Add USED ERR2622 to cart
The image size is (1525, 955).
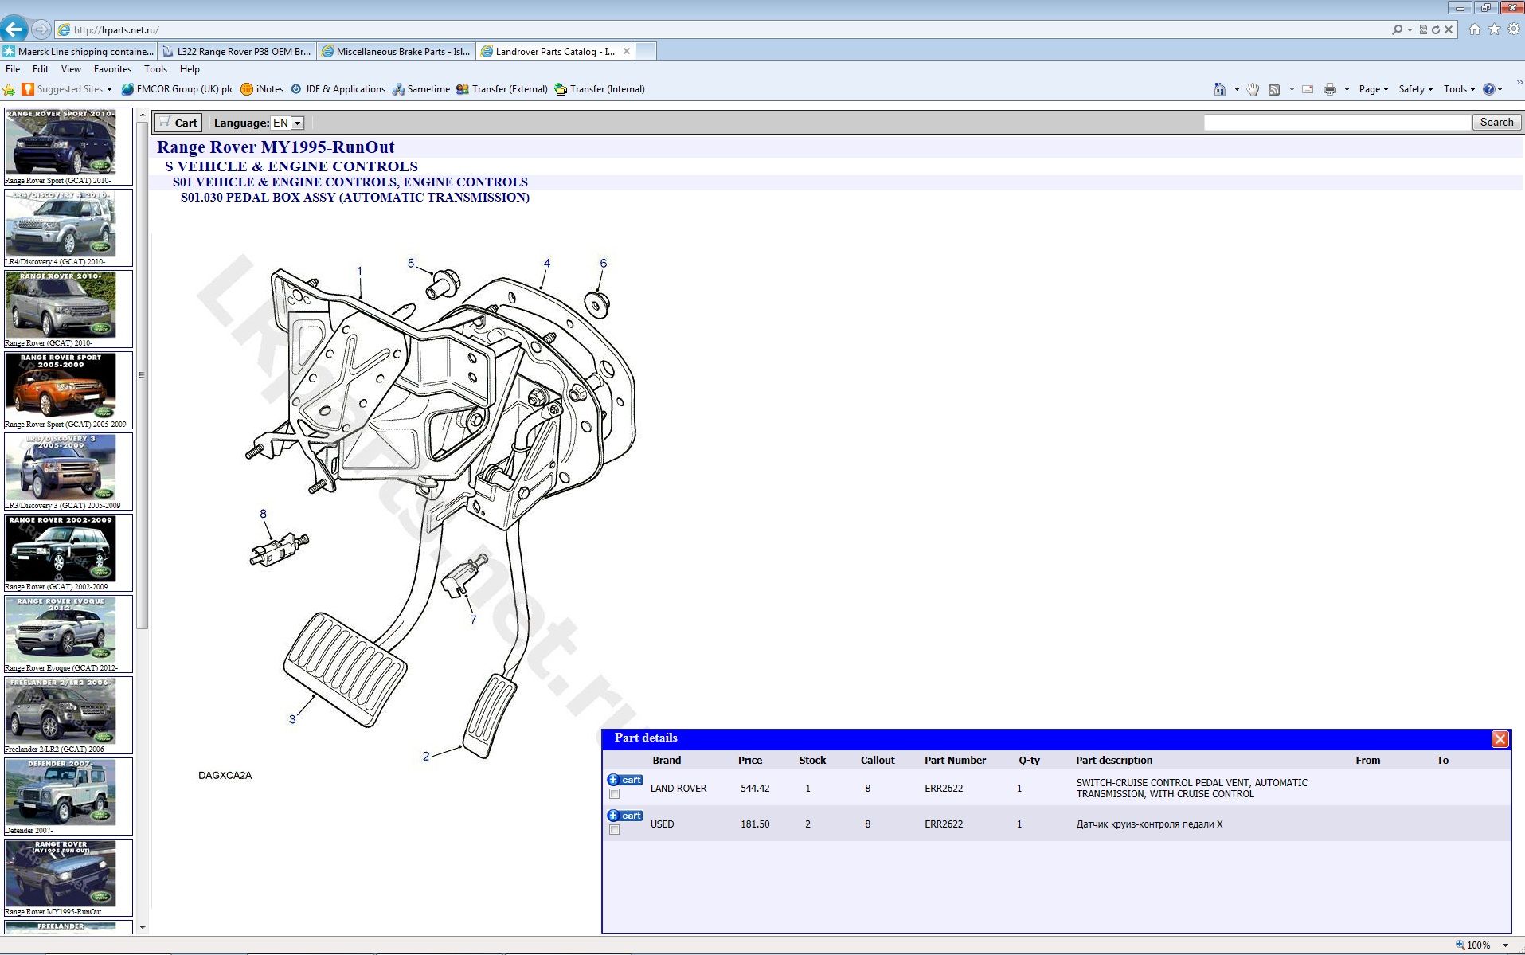click(624, 816)
